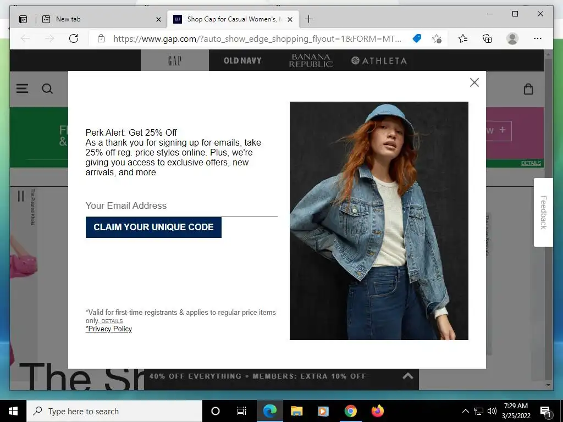Open Settings and more menu

pyautogui.click(x=538, y=38)
